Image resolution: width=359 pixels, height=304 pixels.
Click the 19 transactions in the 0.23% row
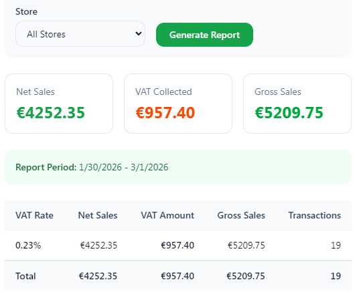(336, 245)
